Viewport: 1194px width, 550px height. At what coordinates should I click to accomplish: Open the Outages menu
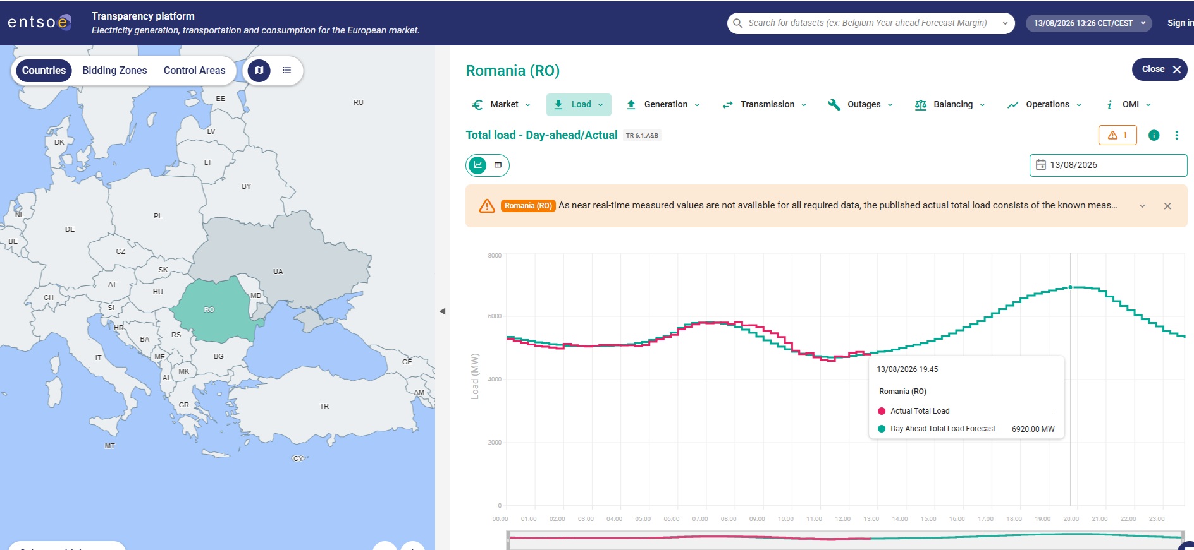[860, 105]
